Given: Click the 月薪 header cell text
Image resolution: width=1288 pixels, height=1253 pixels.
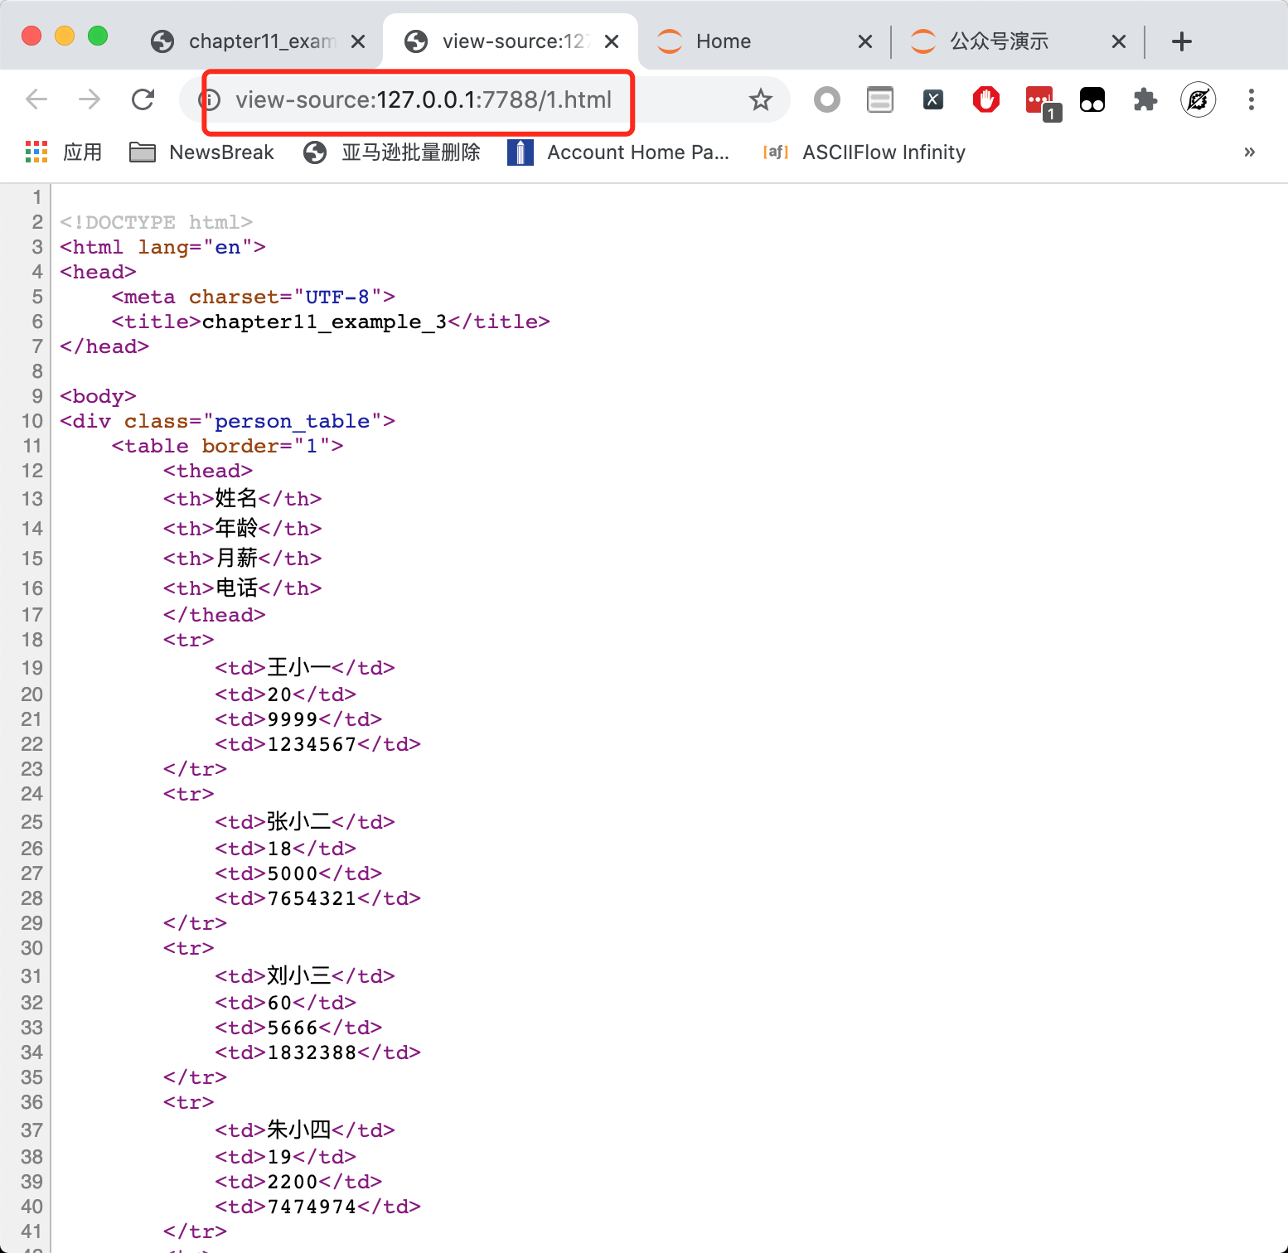Looking at the screenshot, I should pyautogui.click(x=236, y=558).
